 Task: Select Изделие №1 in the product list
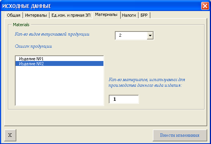tap(59, 59)
